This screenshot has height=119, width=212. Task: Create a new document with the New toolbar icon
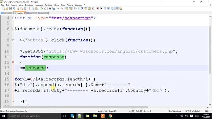pyautogui.click(x=4, y=9)
